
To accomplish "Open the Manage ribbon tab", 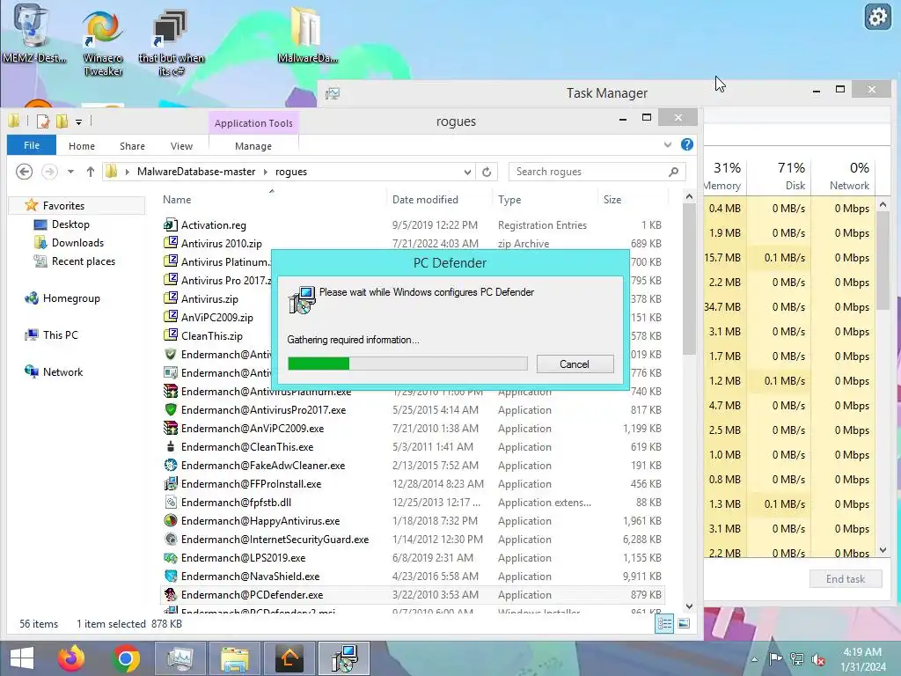I will (253, 146).
